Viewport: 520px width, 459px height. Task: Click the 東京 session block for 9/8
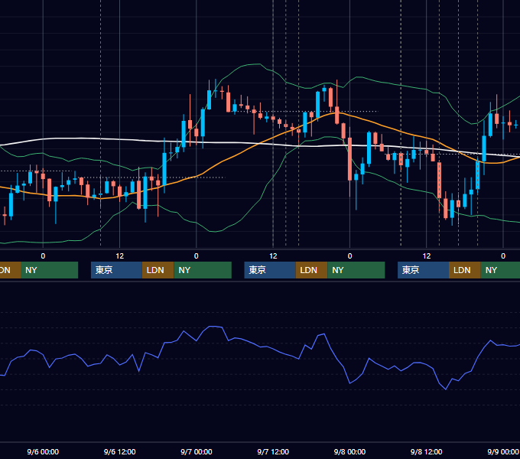423,270
